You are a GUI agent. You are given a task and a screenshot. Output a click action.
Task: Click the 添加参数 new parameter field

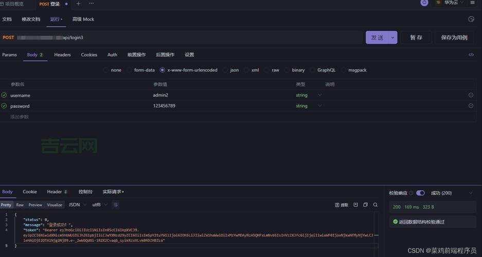pos(20,117)
